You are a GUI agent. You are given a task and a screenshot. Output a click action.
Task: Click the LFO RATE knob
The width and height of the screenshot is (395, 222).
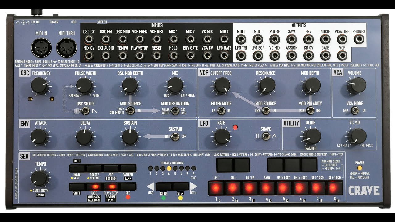click(222, 137)
